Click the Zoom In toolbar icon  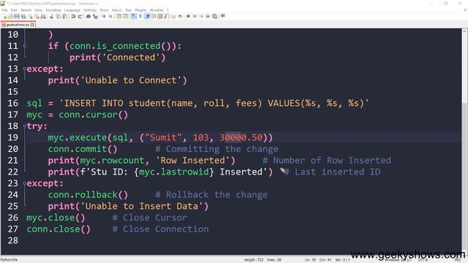coord(104,16)
